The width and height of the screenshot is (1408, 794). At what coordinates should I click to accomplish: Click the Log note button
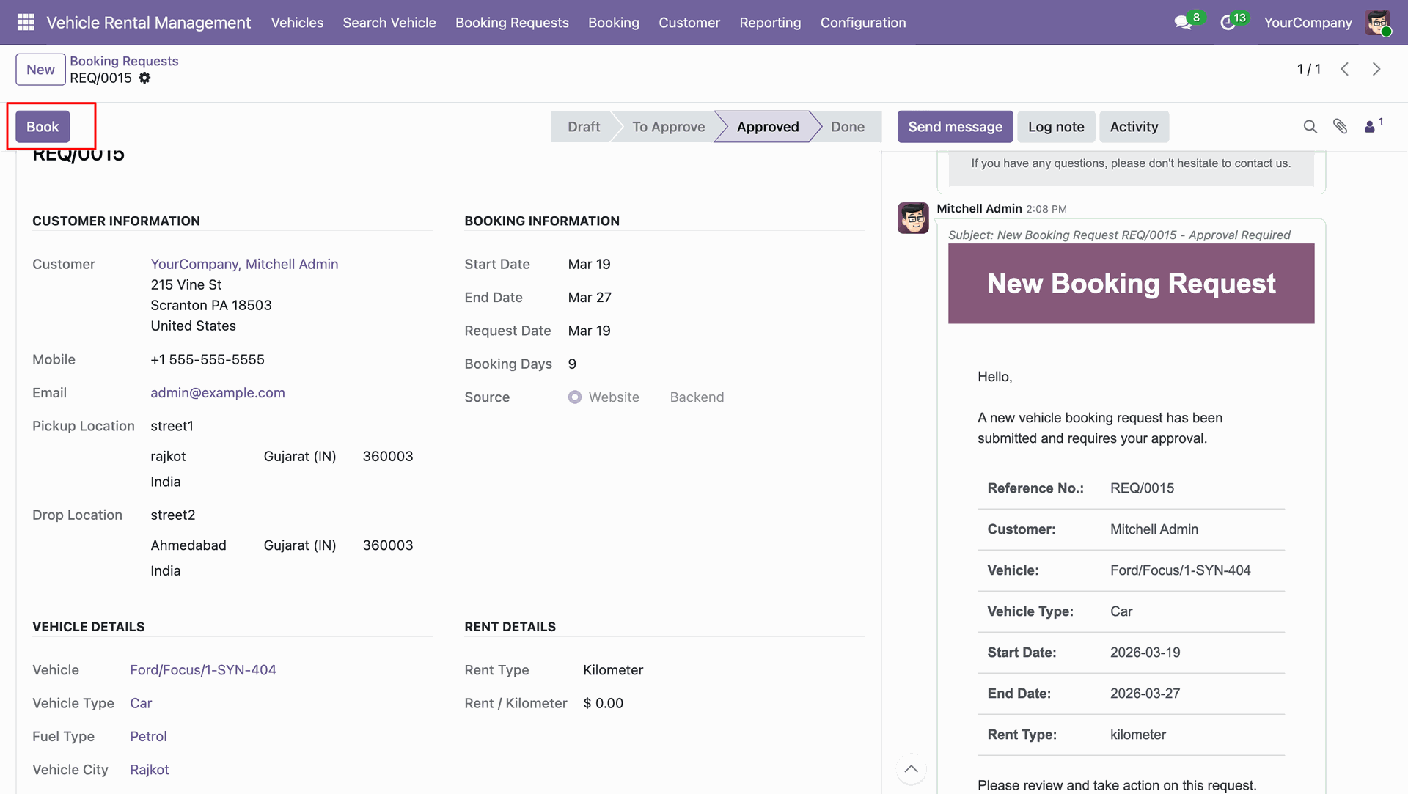pos(1056,127)
